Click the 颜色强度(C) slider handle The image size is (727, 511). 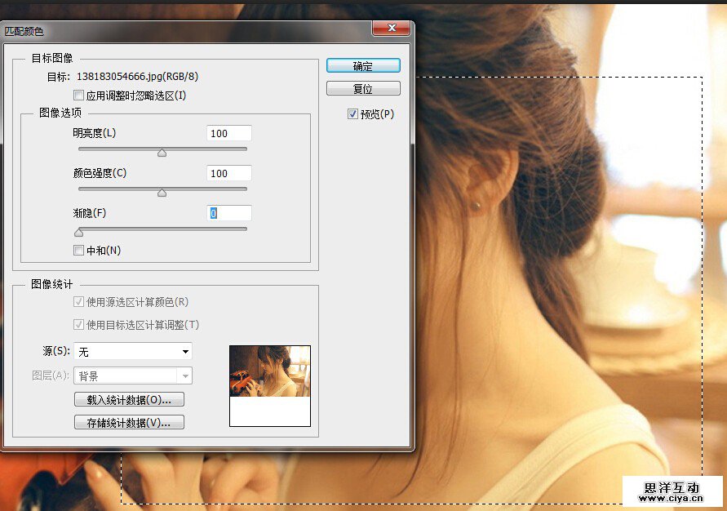point(162,193)
